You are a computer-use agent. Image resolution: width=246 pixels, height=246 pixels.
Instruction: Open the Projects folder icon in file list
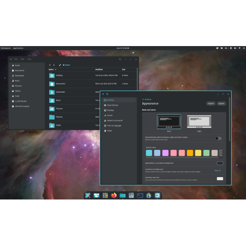click(52, 117)
